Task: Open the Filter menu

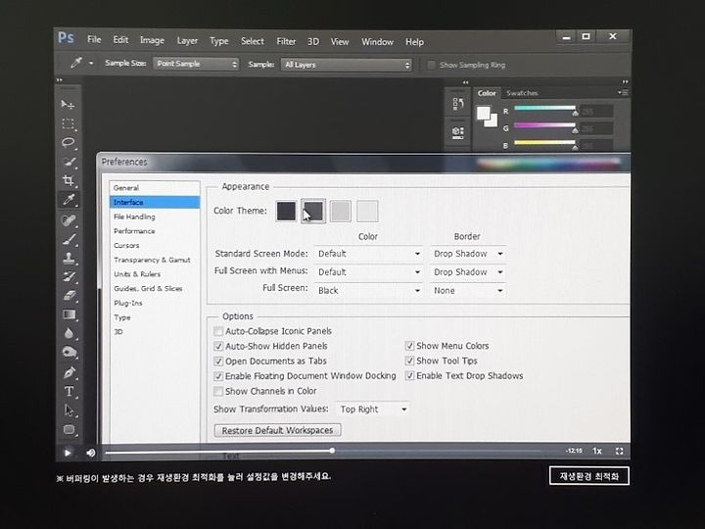Action: click(286, 42)
